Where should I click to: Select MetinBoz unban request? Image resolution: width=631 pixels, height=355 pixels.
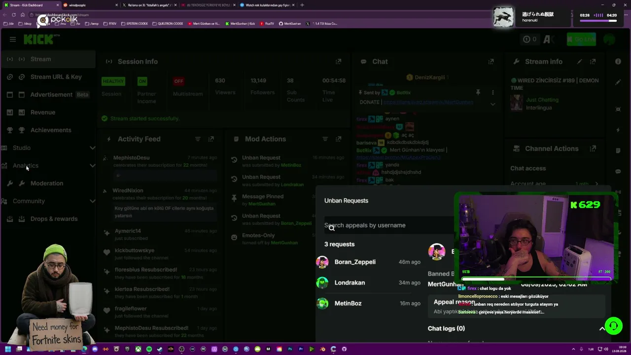tap(368, 303)
